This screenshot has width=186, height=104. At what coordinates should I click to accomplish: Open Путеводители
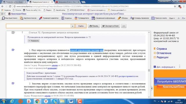tap(82, 18)
